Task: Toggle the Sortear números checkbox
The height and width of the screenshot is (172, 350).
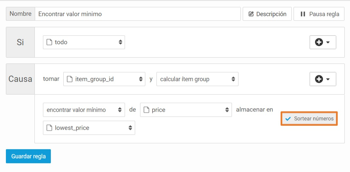Action: click(x=309, y=119)
